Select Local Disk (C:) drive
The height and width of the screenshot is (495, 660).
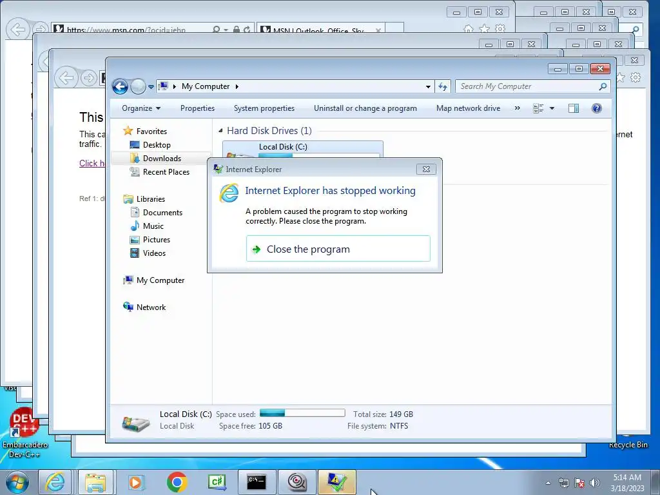[x=303, y=150]
